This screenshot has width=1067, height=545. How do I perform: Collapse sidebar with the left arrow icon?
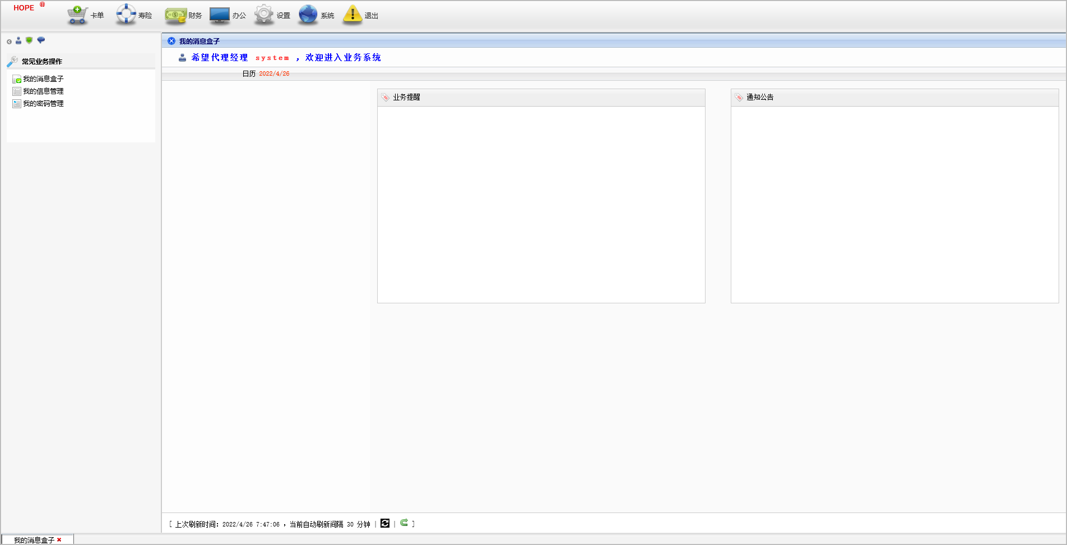9,41
